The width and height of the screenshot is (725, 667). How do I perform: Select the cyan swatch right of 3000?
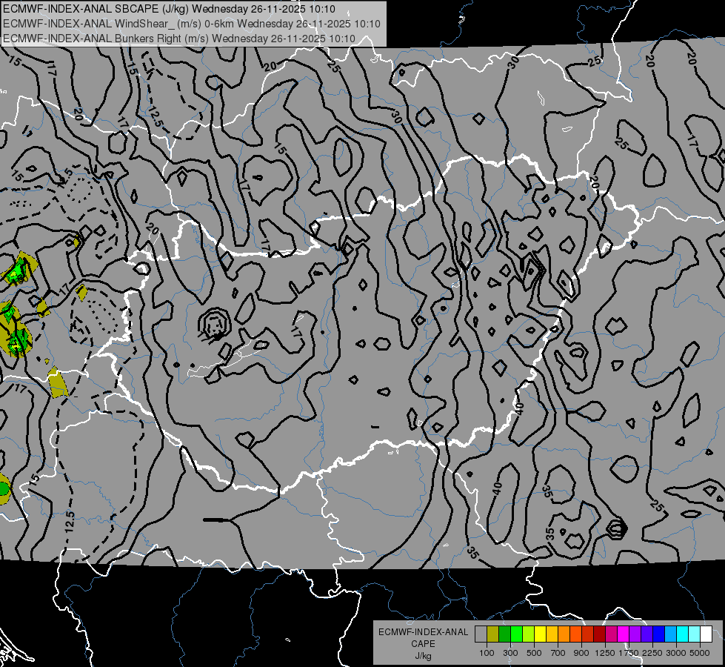[x=683, y=634]
